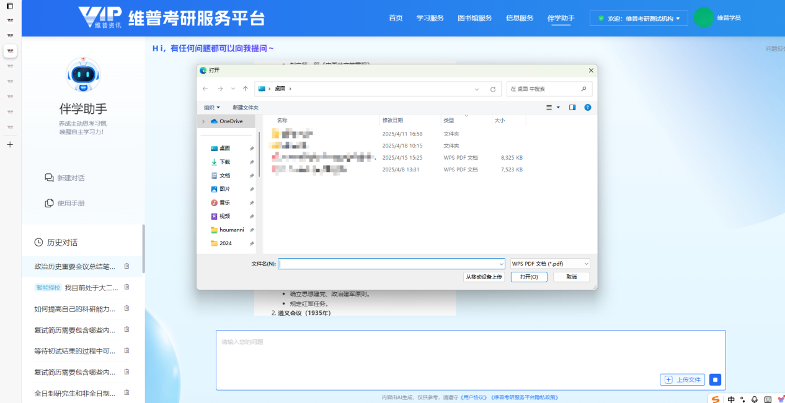Expand the OneDrive tree node
The image size is (785, 403).
(x=203, y=121)
